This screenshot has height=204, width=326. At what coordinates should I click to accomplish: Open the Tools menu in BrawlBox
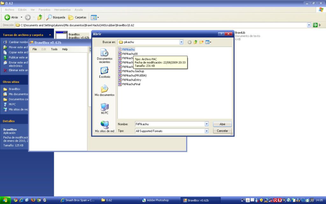[x=54, y=49]
